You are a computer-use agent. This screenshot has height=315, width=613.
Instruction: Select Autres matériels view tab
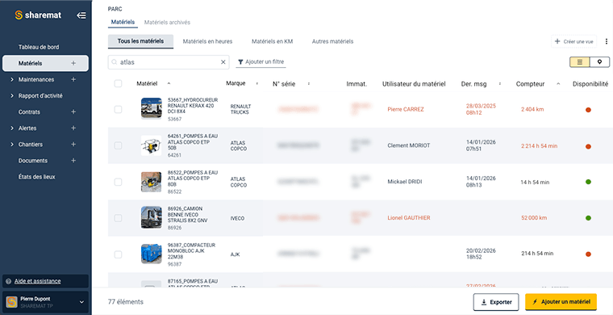coord(332,41)
